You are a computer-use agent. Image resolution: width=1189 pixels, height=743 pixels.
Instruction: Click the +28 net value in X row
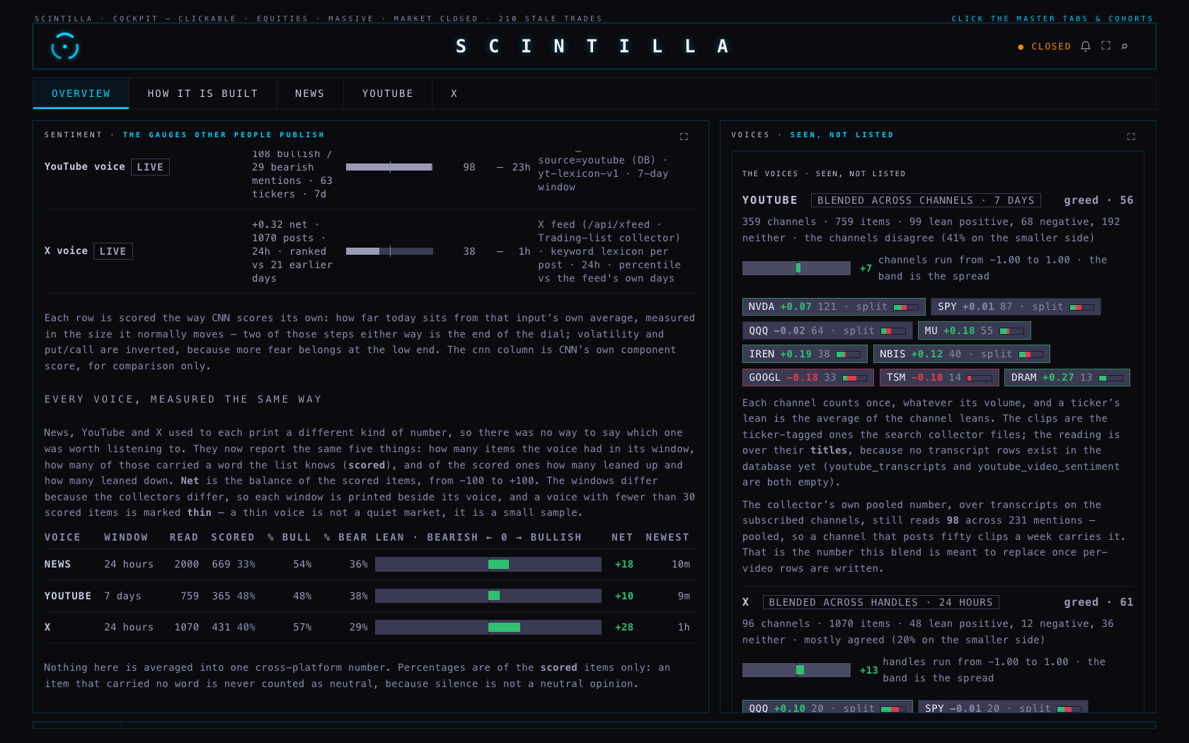[x=624, y=627]
